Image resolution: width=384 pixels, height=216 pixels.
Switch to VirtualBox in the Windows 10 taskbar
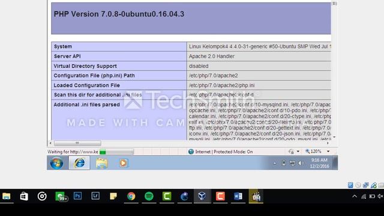coord(202,196)
